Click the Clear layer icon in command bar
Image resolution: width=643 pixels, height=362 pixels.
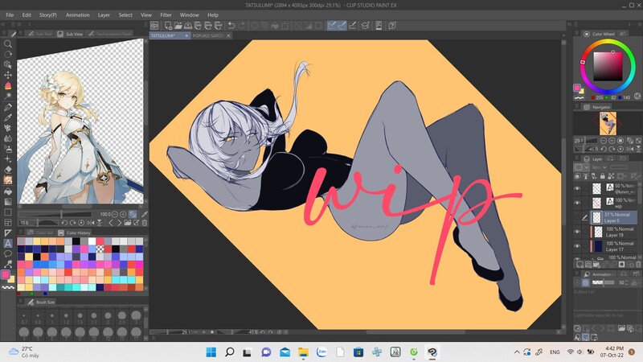tap(255, 26)
